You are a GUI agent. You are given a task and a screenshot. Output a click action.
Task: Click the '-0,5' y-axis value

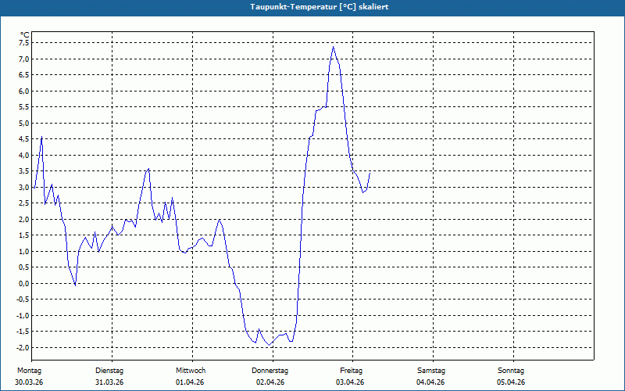23,300
